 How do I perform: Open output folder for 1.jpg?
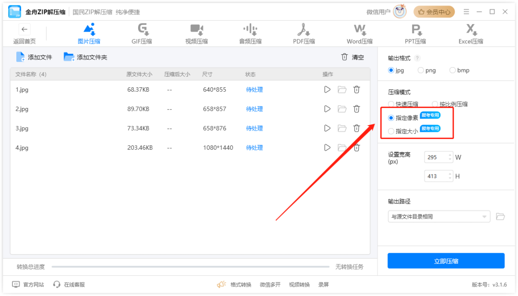click(x=342, y=90)
